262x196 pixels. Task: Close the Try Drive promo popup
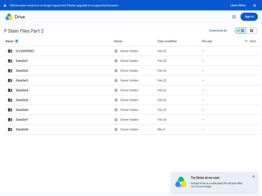coord(253,176)
